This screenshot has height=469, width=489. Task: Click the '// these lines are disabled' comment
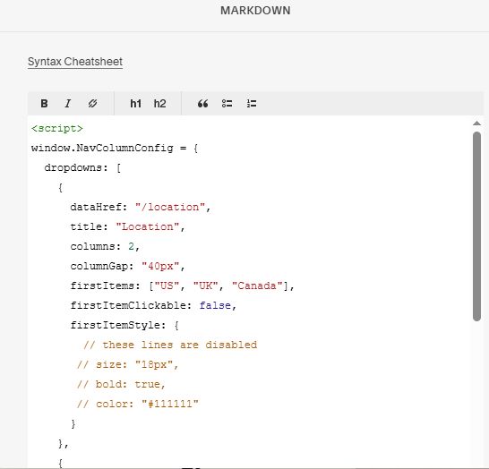click(x=170, y=345)
